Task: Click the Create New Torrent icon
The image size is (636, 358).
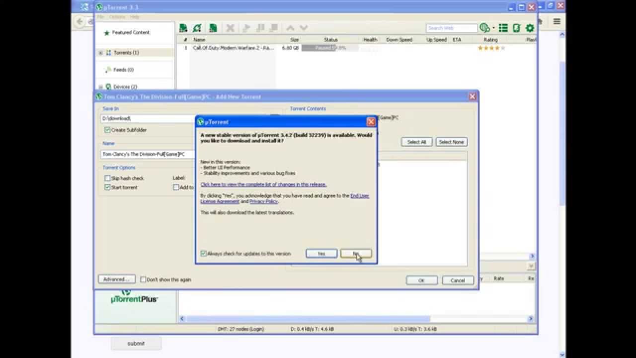Action: pyautogui.click(x=213, y=28)
